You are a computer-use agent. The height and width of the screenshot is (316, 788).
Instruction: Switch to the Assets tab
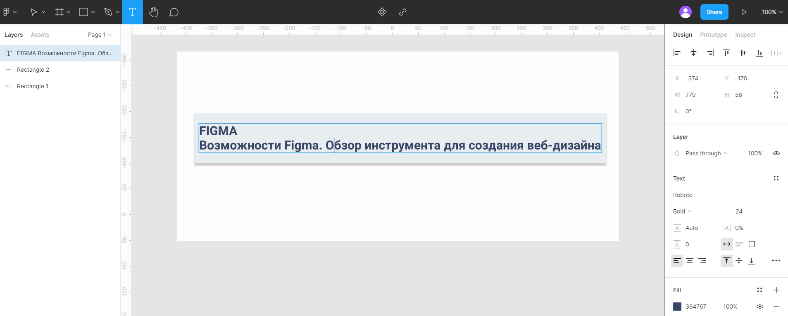40,35
